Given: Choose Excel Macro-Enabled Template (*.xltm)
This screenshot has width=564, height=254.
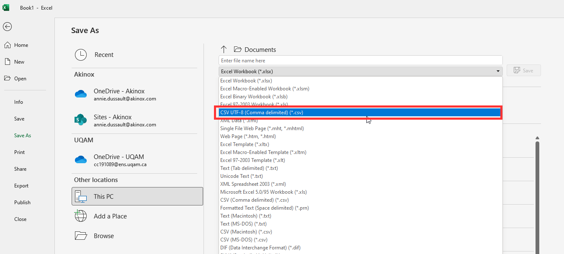Looking at the screenshot, I should [361, 152].
